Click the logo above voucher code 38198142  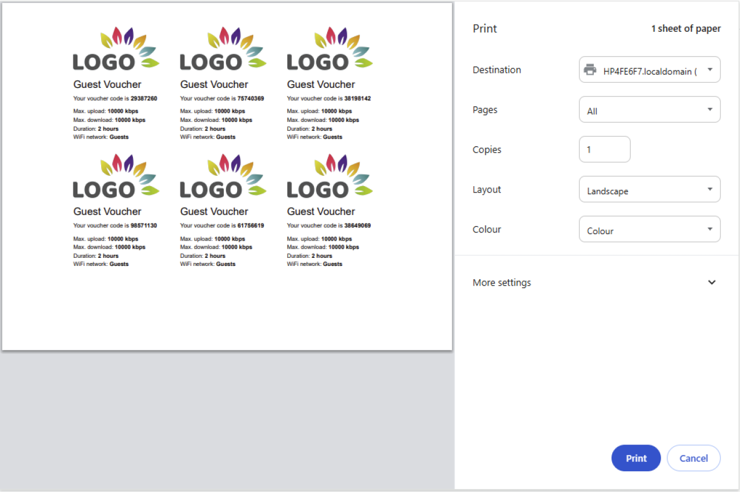coord(330,50)
